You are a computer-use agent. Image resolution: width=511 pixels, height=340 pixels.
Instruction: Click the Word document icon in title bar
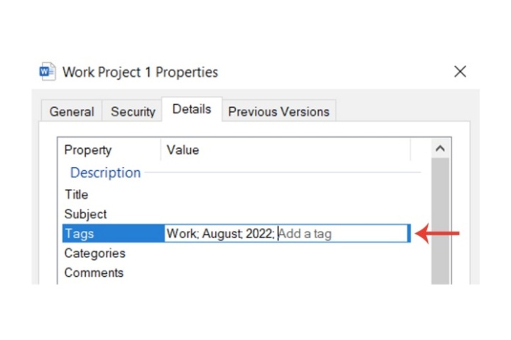[x=47, y=72]
